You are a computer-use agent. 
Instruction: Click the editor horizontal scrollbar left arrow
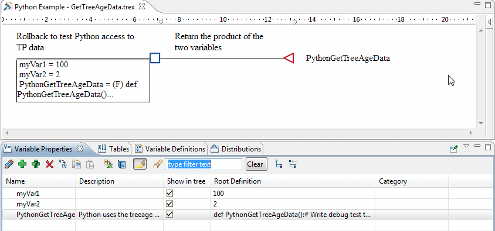6,133
